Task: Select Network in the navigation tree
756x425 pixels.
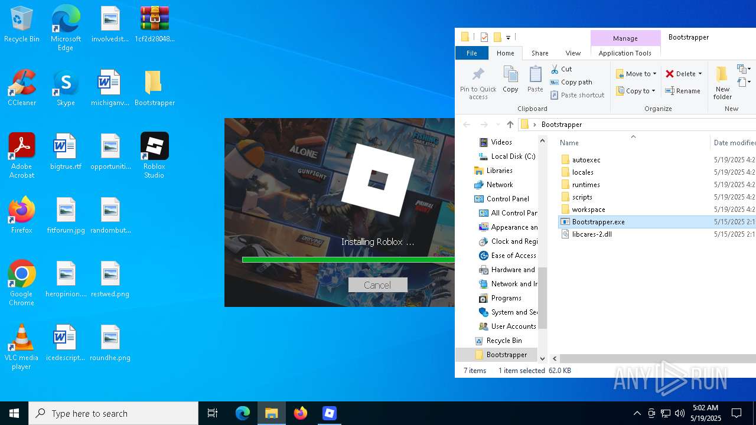Action: point(494,185)
